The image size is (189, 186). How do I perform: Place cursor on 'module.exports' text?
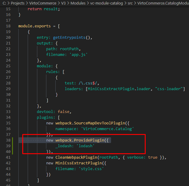pyautogui.click(x=35, y=26)
